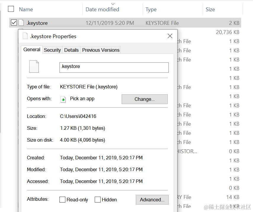Viewport: 253px width, 212px height.
Task: Click the 2 KB size cell
Action: pyautogui.click(x=234, y=23)
